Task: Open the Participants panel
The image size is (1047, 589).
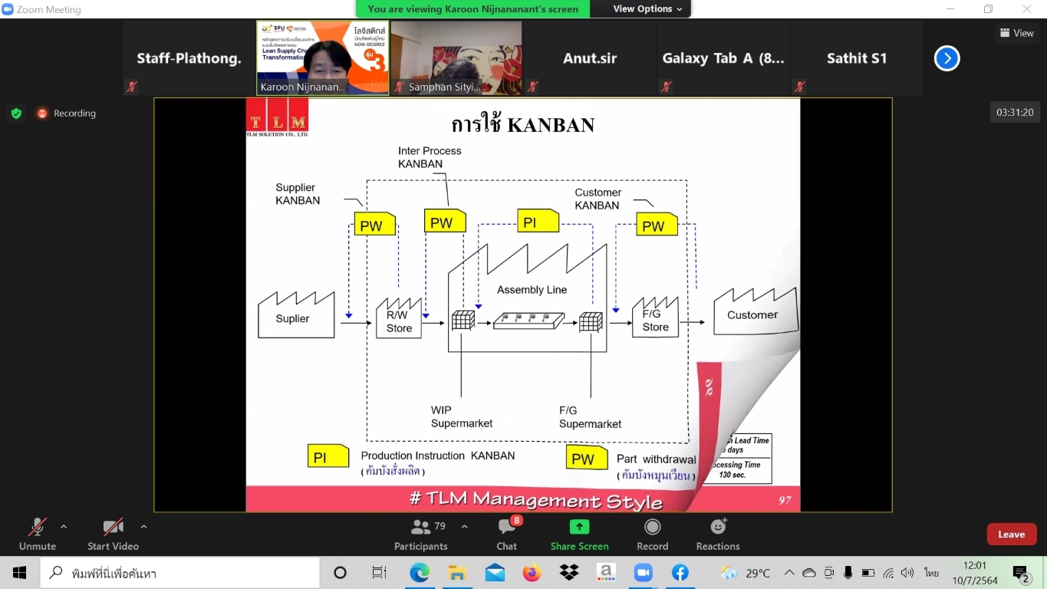Action: pyautogui.click(x=420, y=535)
